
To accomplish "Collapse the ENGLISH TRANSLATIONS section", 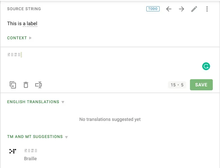I will coord(36,102).
